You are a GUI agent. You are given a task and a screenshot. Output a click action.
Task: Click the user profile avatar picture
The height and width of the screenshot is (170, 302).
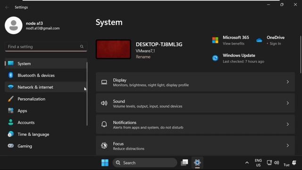click(14, 25)
